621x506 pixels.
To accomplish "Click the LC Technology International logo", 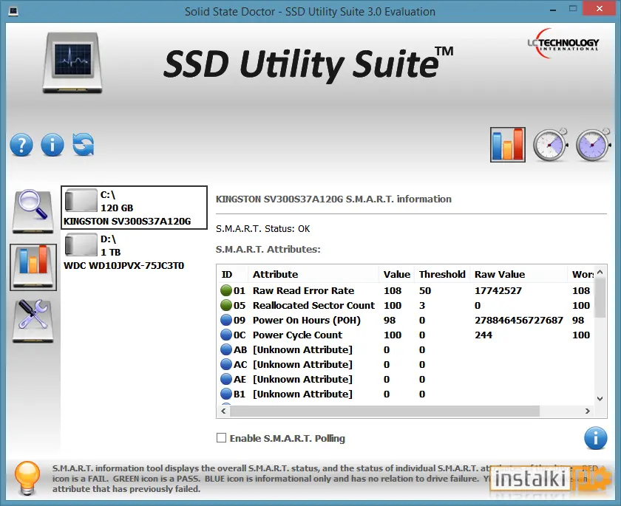I will point(563,44).
